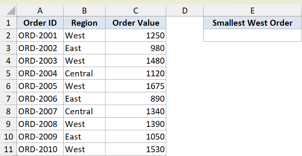
Task: Select the empty cell below Smallest West Order
Action: coord(252,35)
